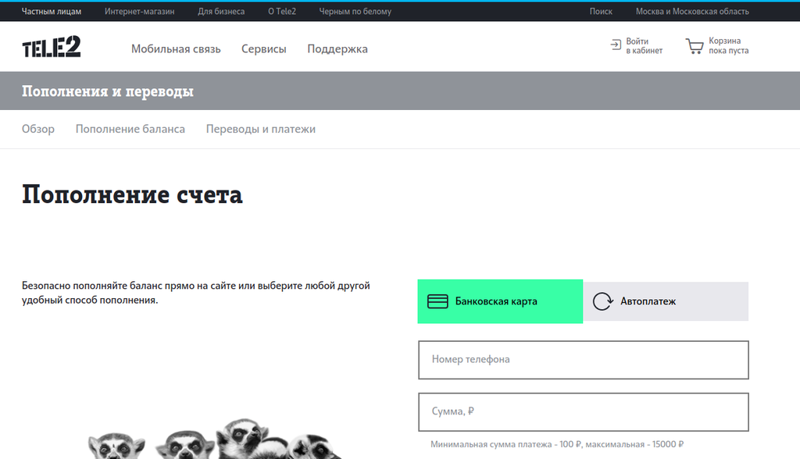The width and height of the screenshot is (800, 459).
Task: Click the lemurs image
Action: [214, 439]
